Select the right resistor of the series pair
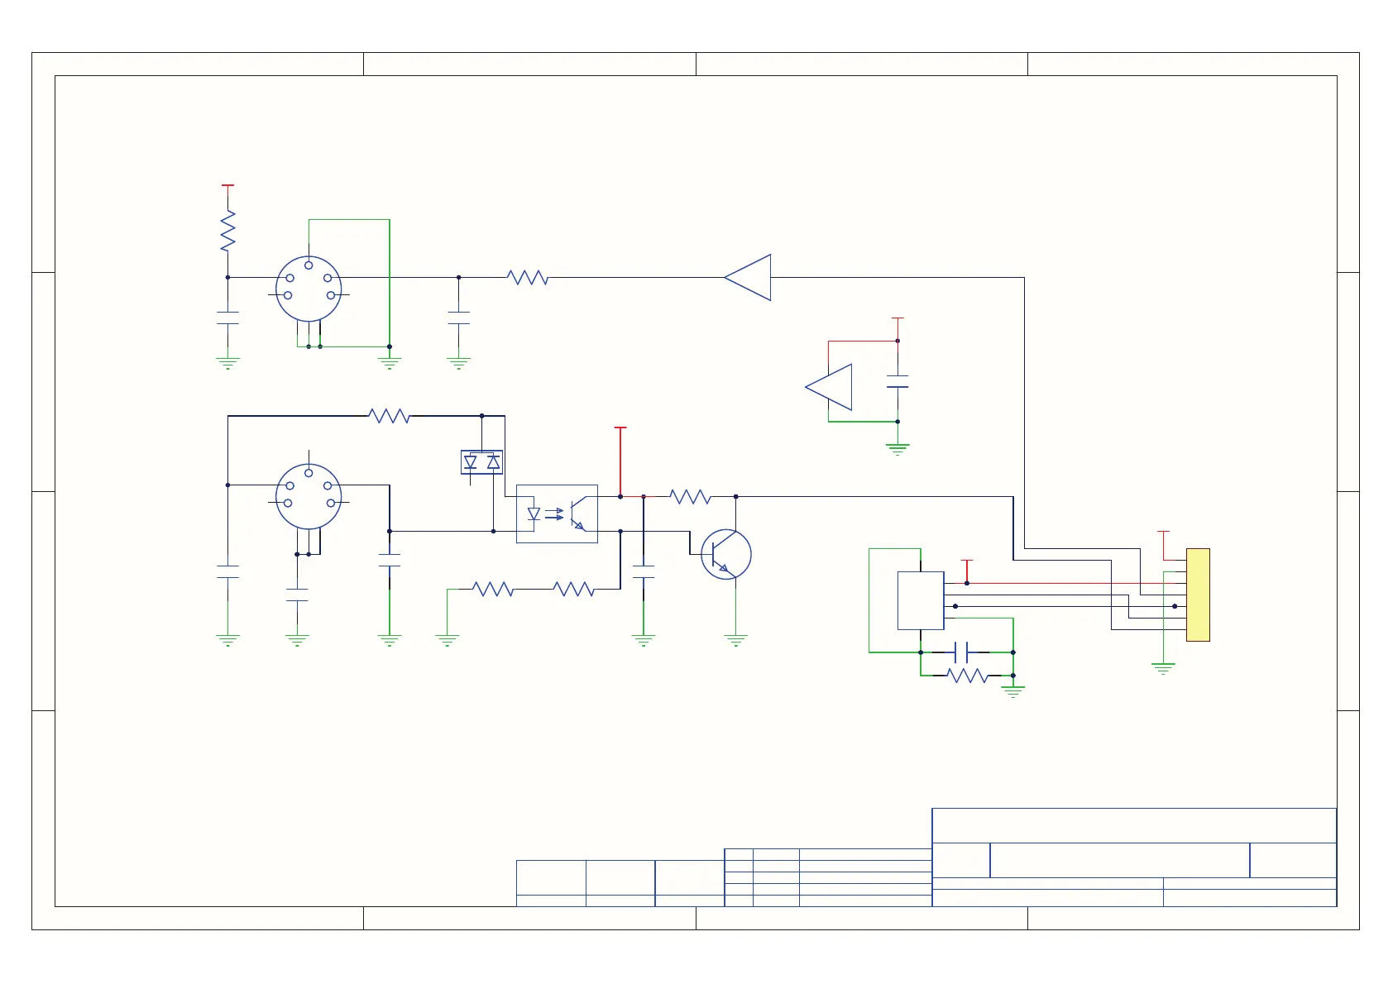Screen dimensions: 1393x984 point(574,589)
